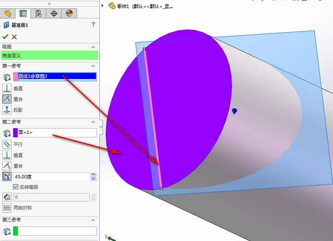
Task: Choose 平行 constraint under second reference
Action: point(7,144)
